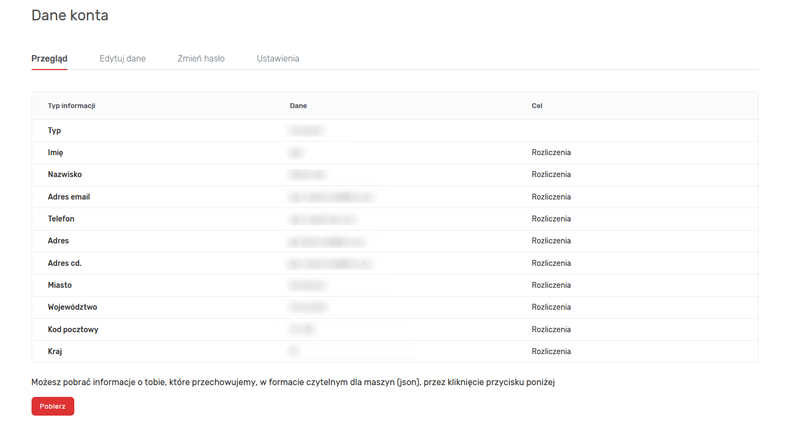The height and width of the screenshot is (429, 789).
Task: Select the Adres email row label
Action: (69, 197)
